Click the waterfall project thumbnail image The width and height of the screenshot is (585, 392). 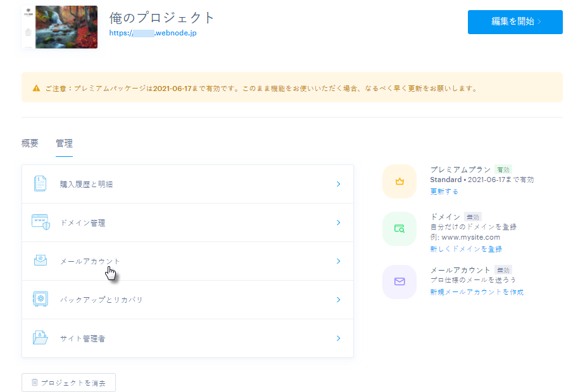(x=65, y=27)
